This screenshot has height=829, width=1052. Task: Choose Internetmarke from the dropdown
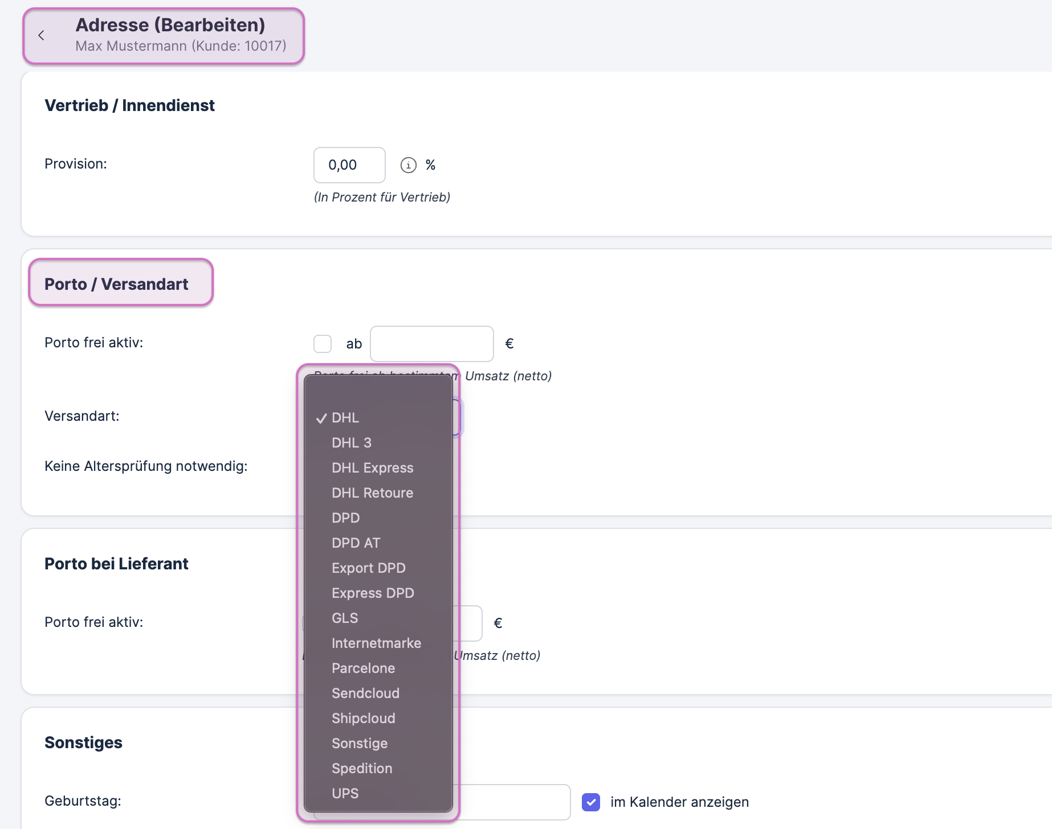(376, 643)
